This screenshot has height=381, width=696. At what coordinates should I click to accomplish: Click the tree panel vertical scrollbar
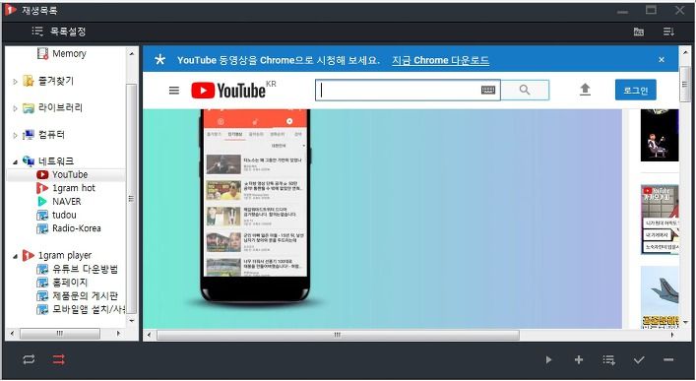(x=131, y=199)
